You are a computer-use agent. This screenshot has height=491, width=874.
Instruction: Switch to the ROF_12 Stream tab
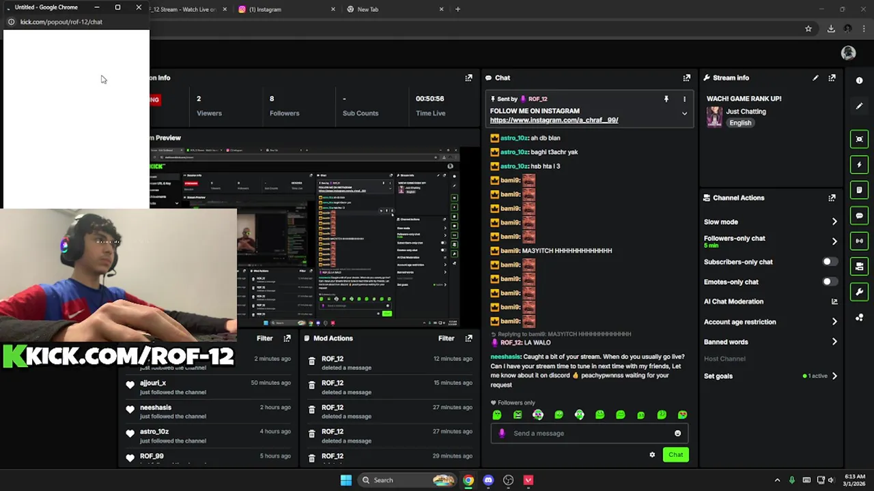pos(183,10)
